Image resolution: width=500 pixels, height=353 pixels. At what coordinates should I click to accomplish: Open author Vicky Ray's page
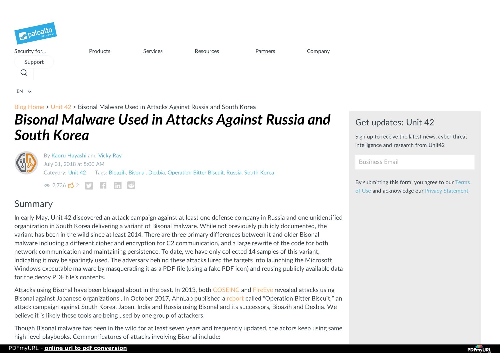[110, 156]
